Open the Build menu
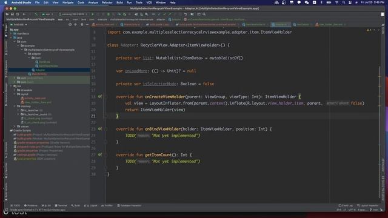 (119, 2)
